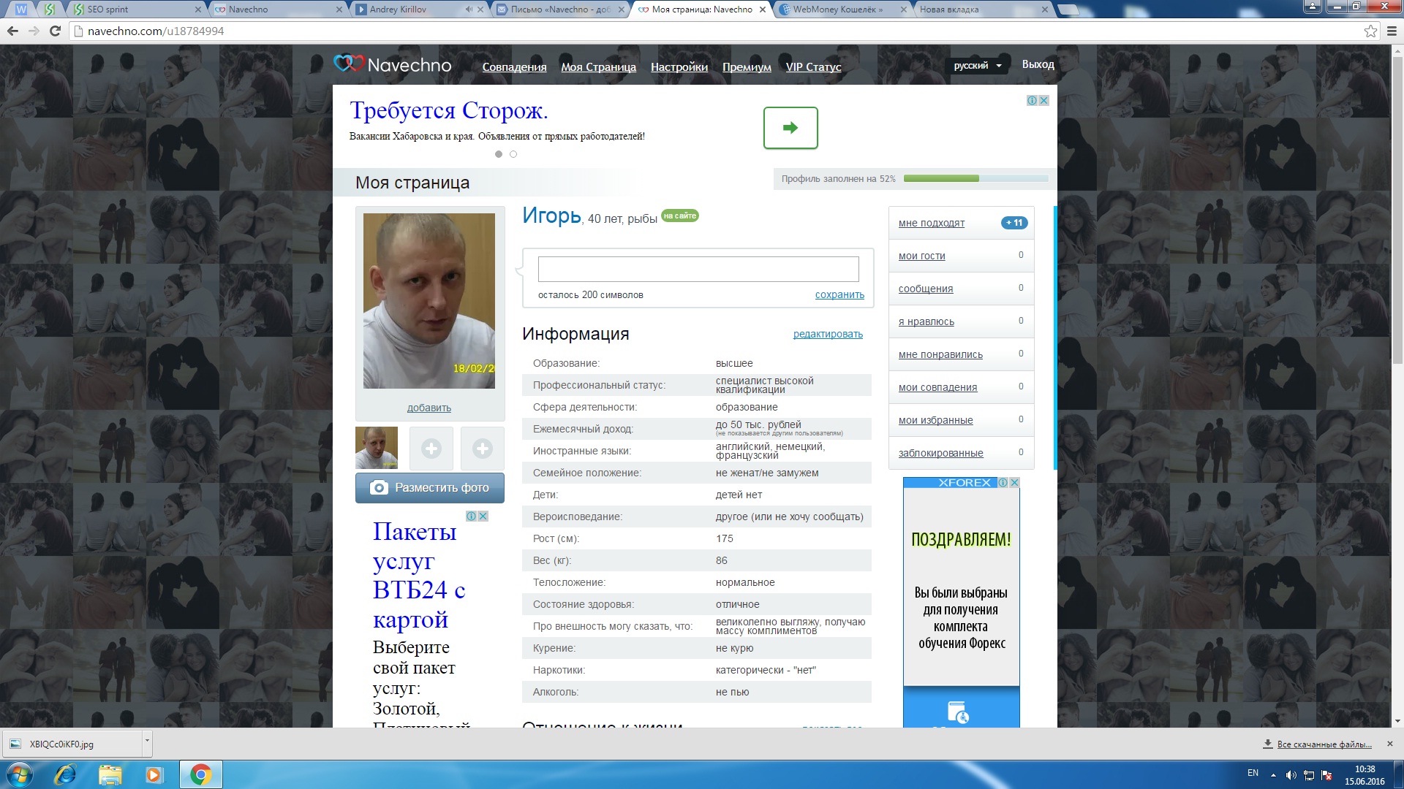Bookmark this page with star icon
Image resolution: width=1404 pixels, height=789 pixels.
(x=1370, y=31)
